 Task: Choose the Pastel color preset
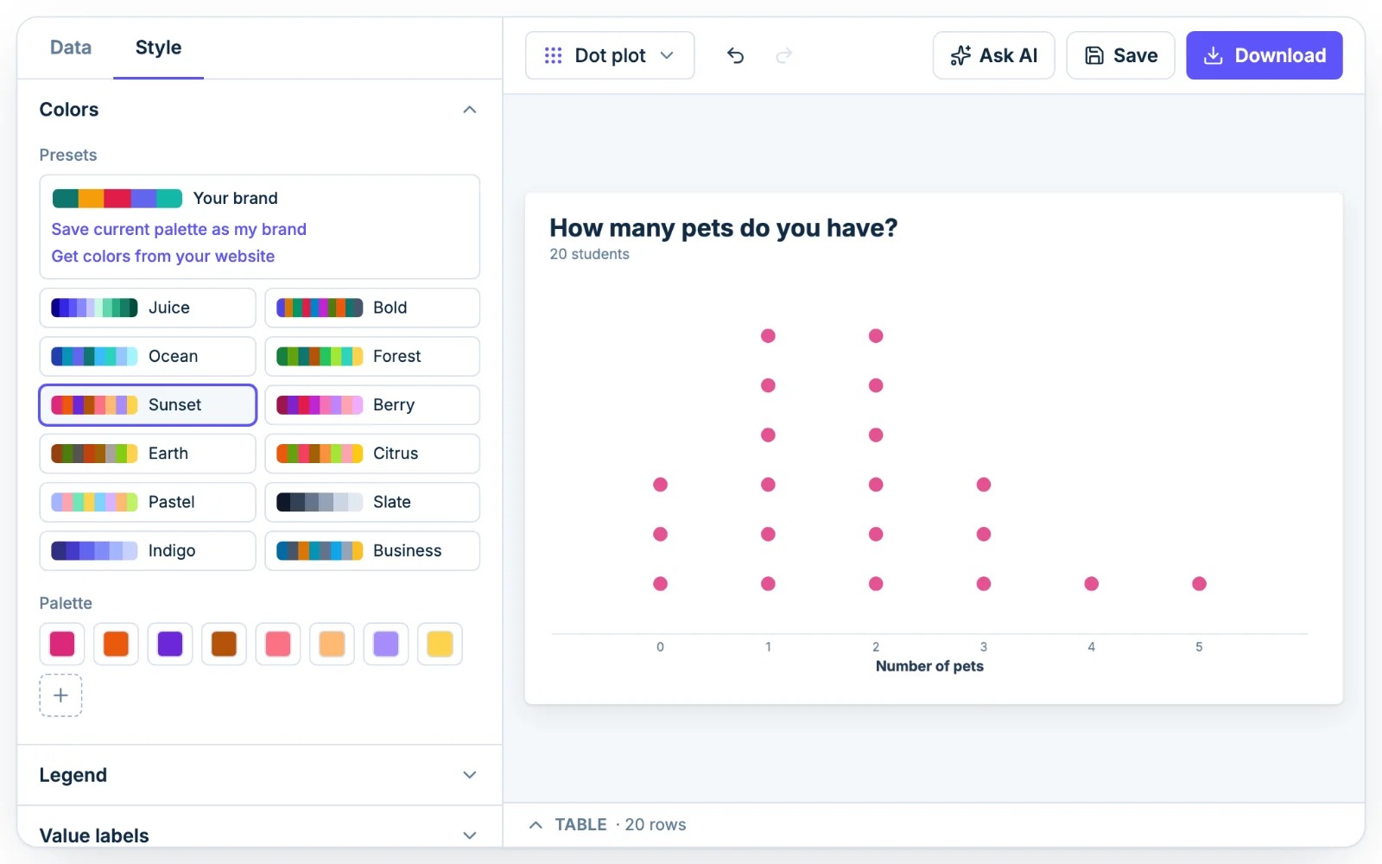coord(148,502)
